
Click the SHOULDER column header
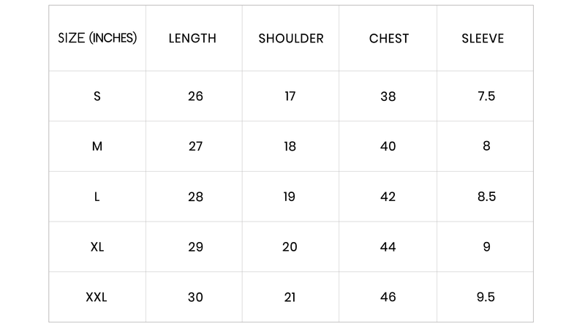pyautogui.click(x=291, y=39)
